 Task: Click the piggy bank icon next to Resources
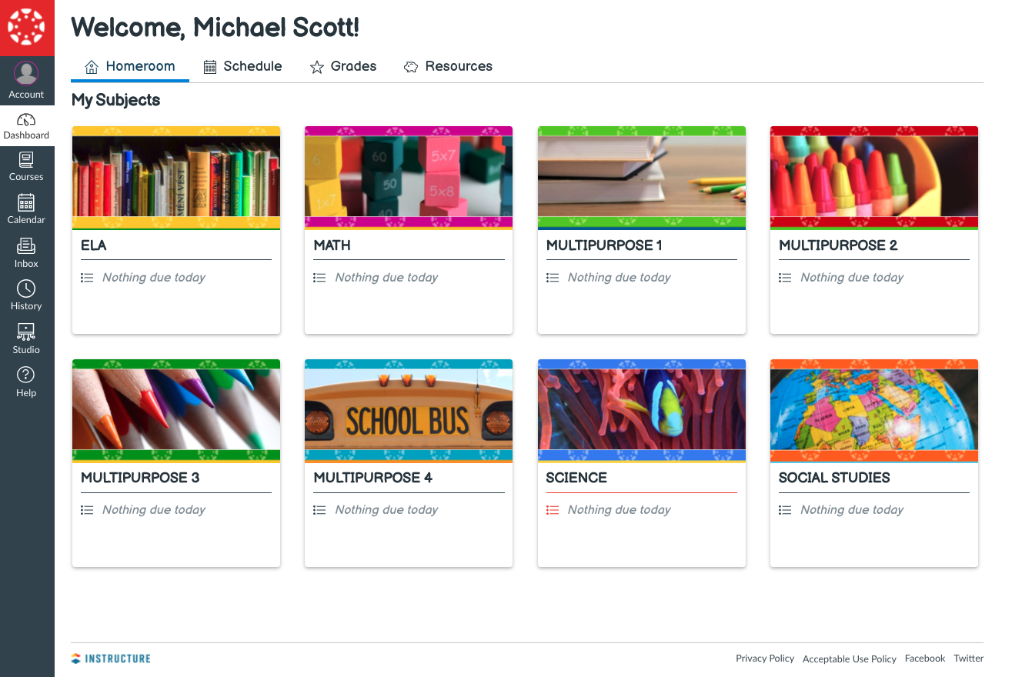coord(411,66)
